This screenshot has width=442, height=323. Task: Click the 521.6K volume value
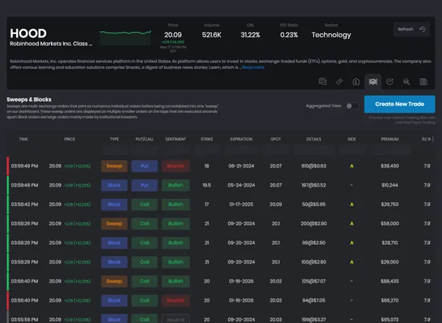(211, 35)
